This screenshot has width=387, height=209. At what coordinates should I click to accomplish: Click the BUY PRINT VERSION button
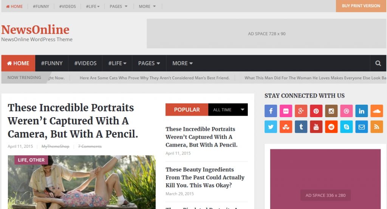(x=361, y=6)
